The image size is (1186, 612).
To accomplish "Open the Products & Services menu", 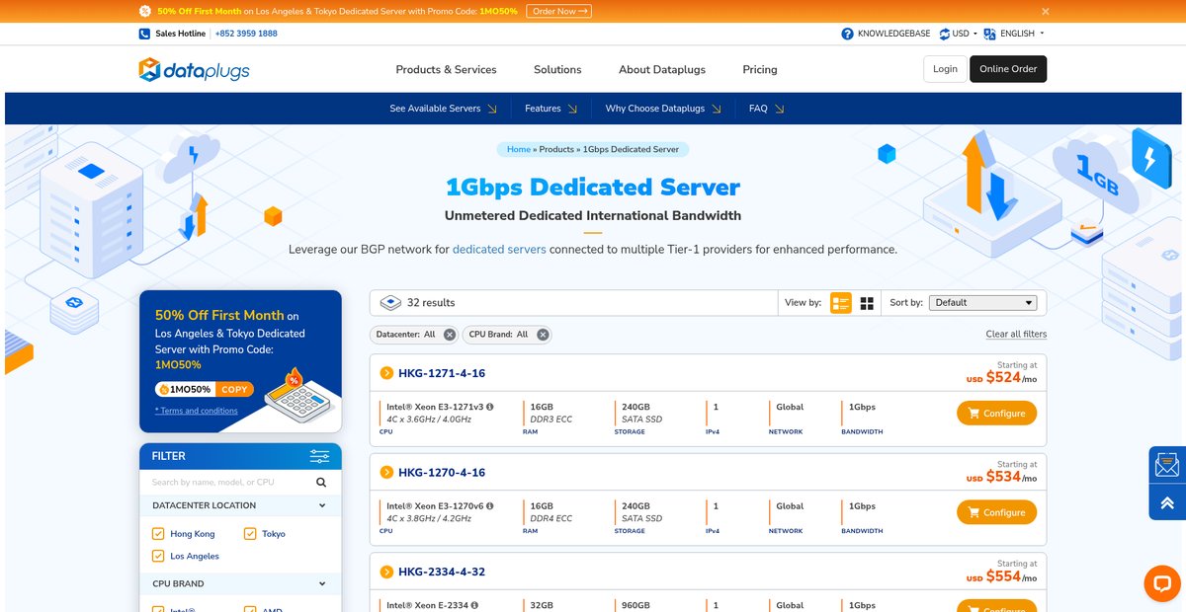I will tap(446, 69).
